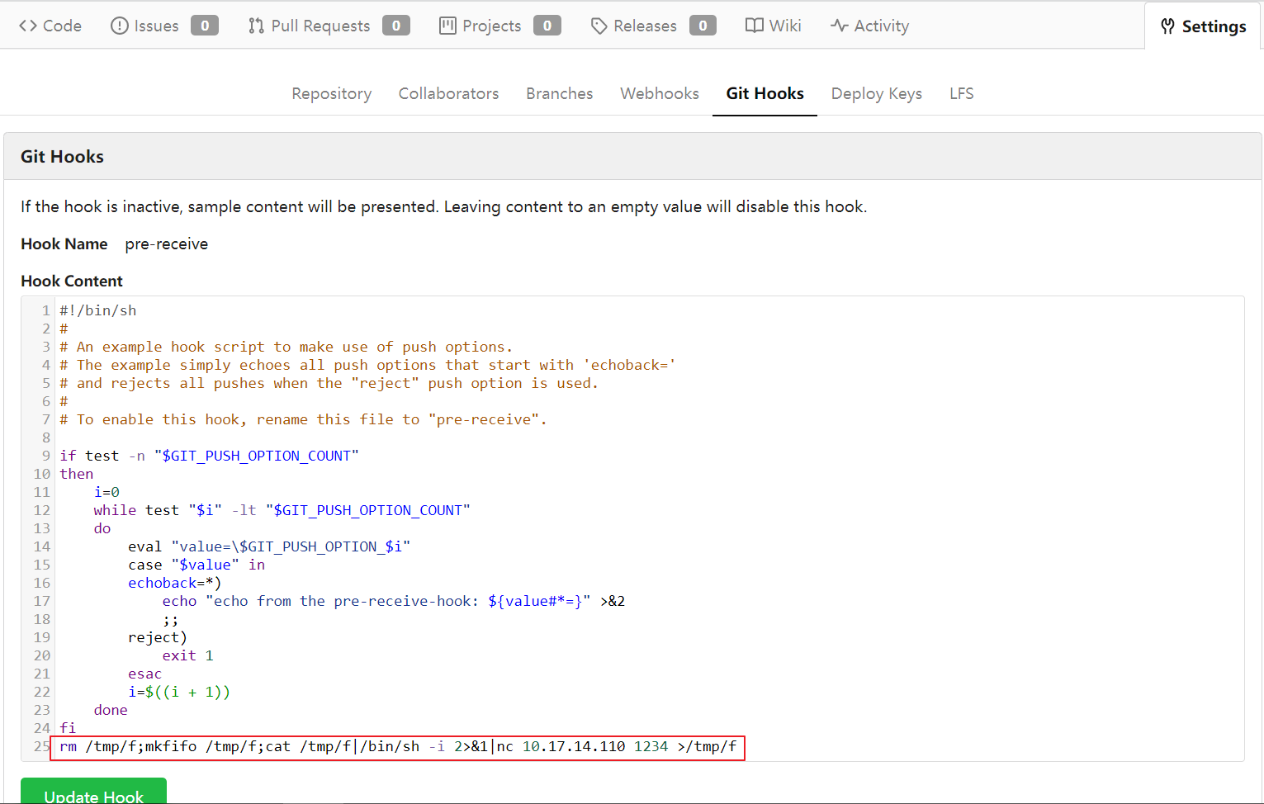Click the Git Hooks panel header
The image size is (1264, 804).
tap(632, 156)
